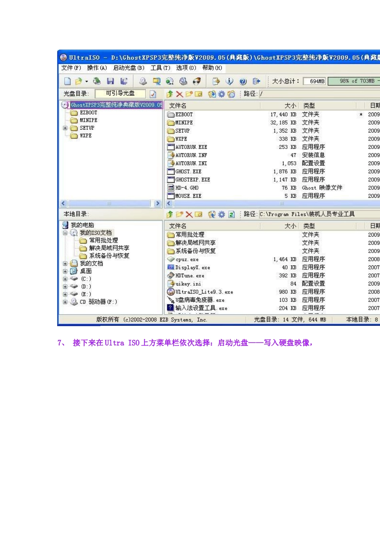
Task: Sort local file list by 类型 column
Action: pos(328,226)
